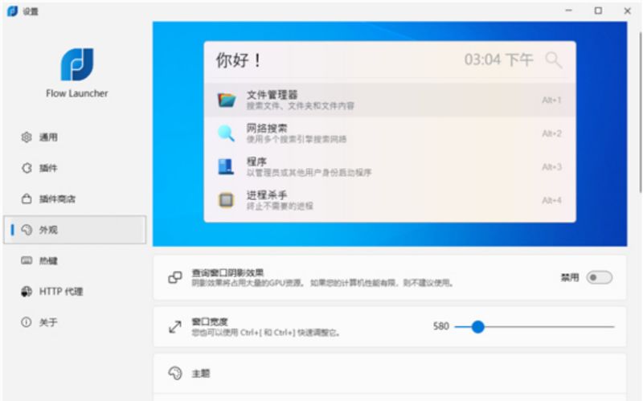Click the Flow Launcher logo in sidebar

pos(76,64)
